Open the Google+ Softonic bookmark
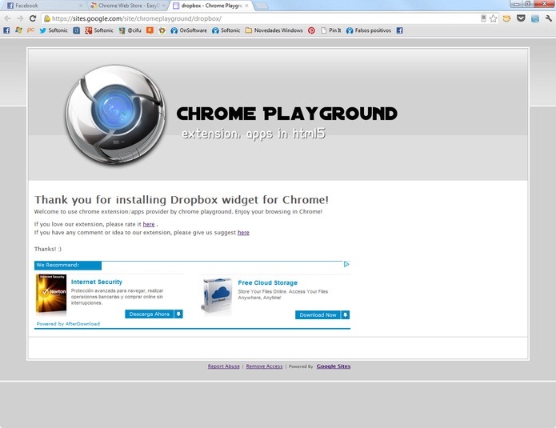556x428 pixels. (x=99, y=30)
